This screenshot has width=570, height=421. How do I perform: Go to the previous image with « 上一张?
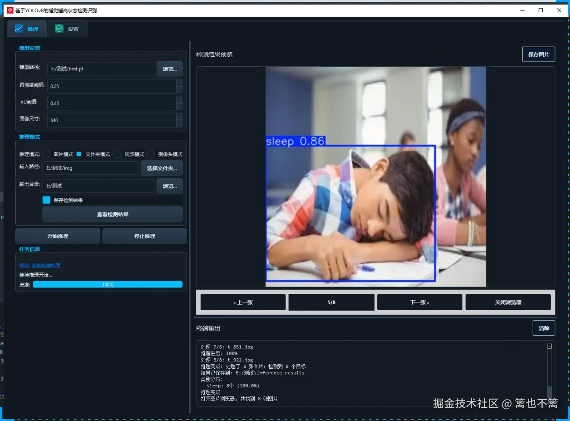(x=243, y=302)
